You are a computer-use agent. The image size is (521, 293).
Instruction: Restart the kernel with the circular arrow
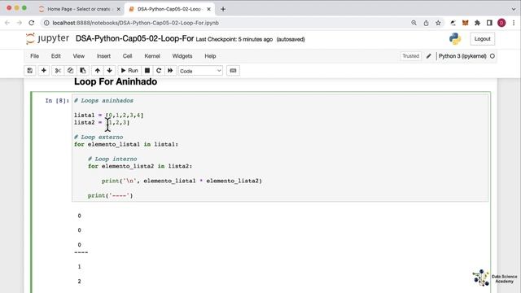159,71
